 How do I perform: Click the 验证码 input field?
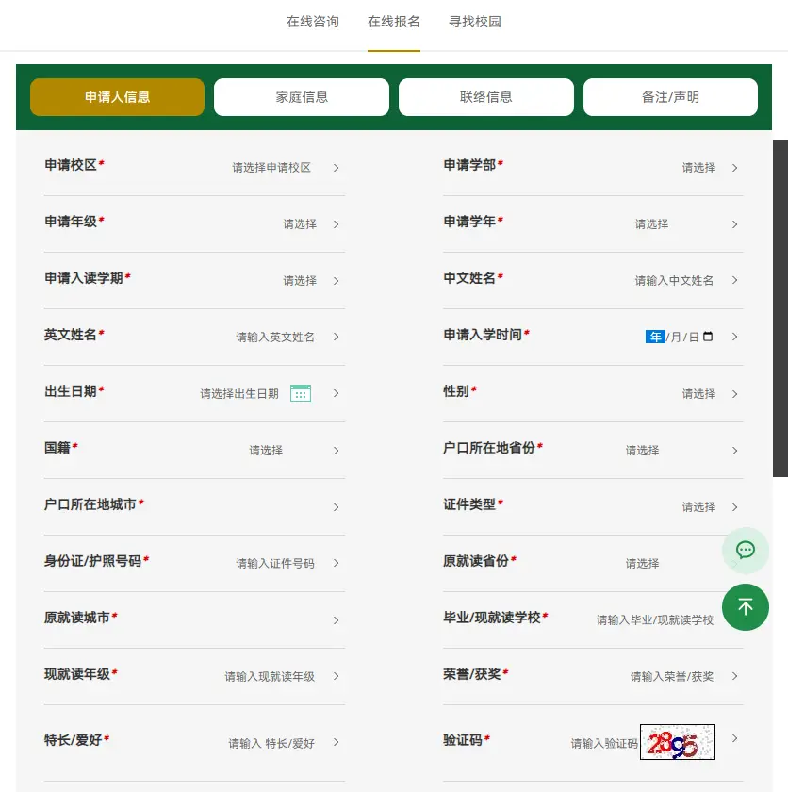tap(604, 744)
